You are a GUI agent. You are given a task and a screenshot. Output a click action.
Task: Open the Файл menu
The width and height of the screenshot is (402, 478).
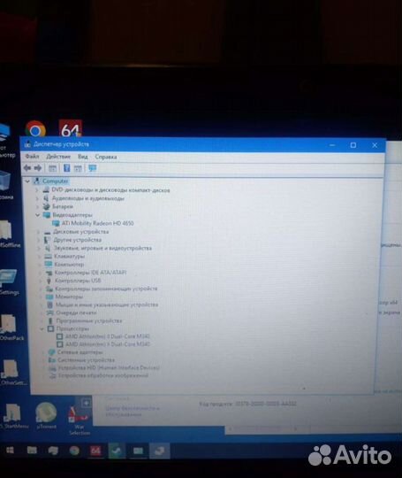[32, 157]
